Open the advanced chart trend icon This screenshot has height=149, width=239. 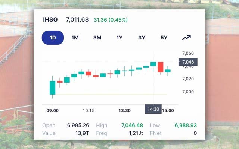tap(186, 38)
